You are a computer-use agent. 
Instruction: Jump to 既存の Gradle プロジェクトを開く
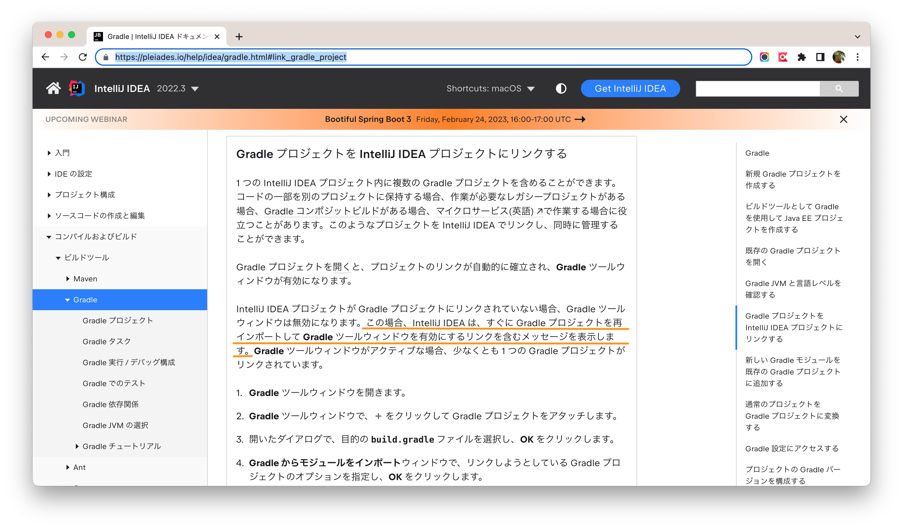click(793, 256)
